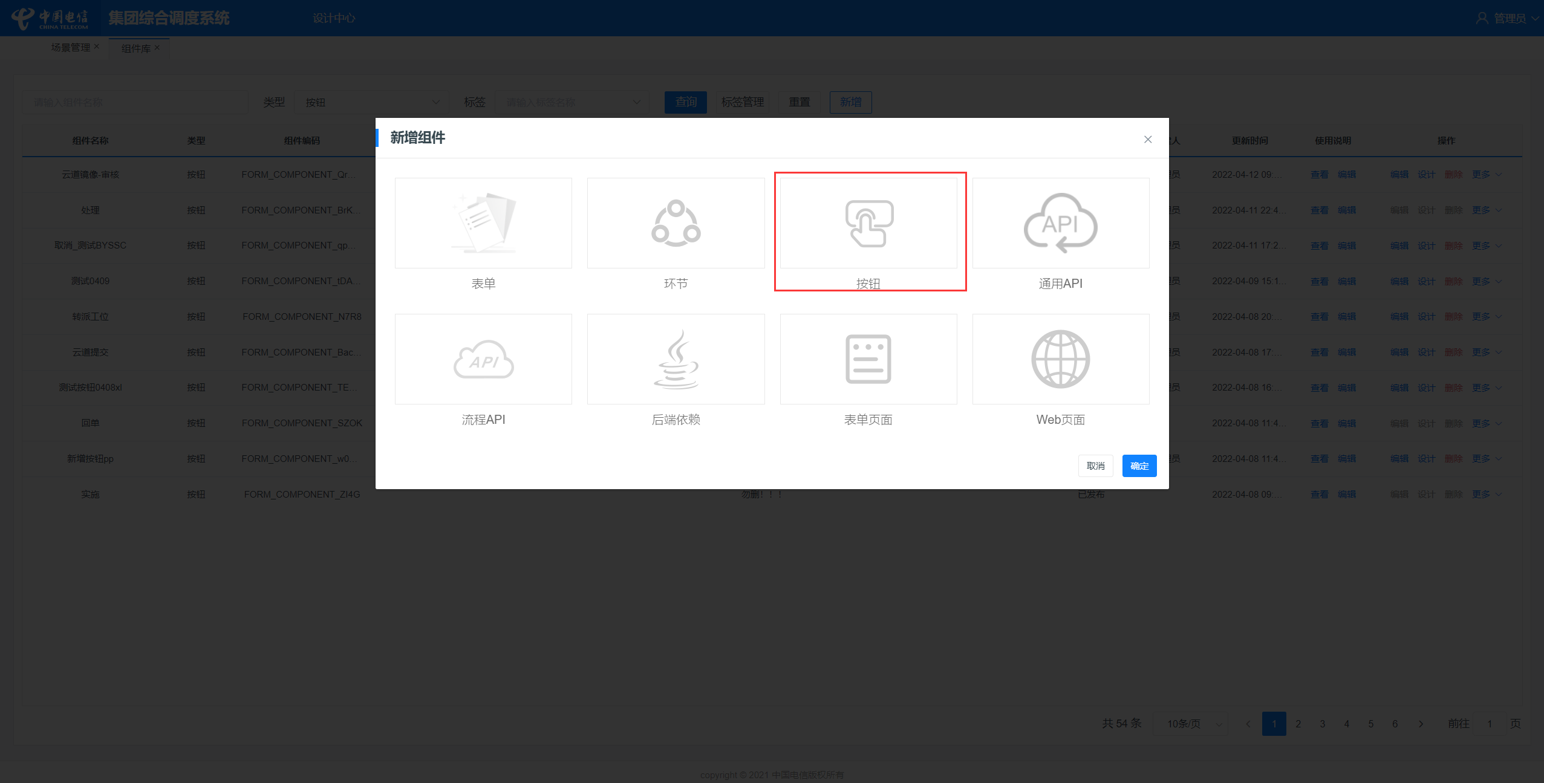
Task: Open the 设计中心 top menu
Action: tap(333, 18)
